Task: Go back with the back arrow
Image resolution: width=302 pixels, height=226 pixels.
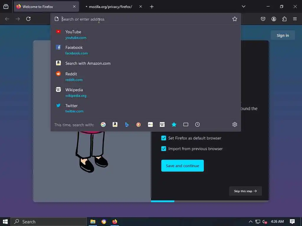Action: tap(7, 19)
